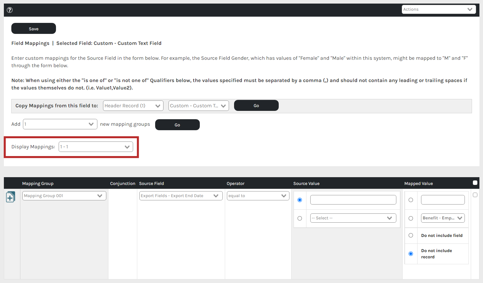Screen dimensions: 483x283
Task: Click the Source Value column header
Action: (x=306, y=183)
